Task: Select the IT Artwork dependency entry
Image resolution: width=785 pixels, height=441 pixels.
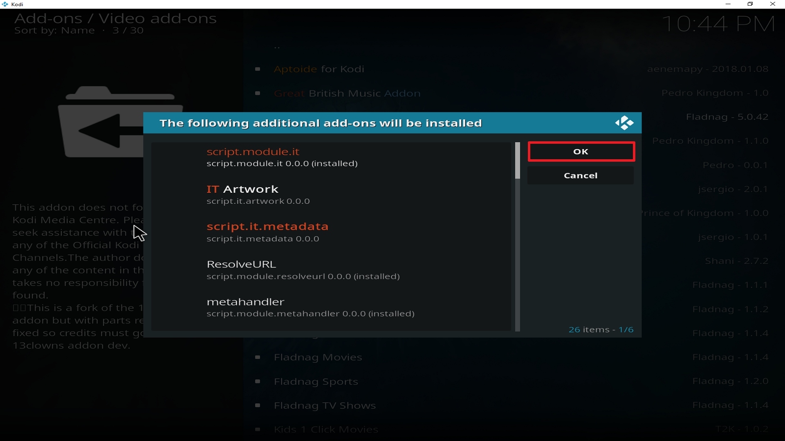Action: 331,195
